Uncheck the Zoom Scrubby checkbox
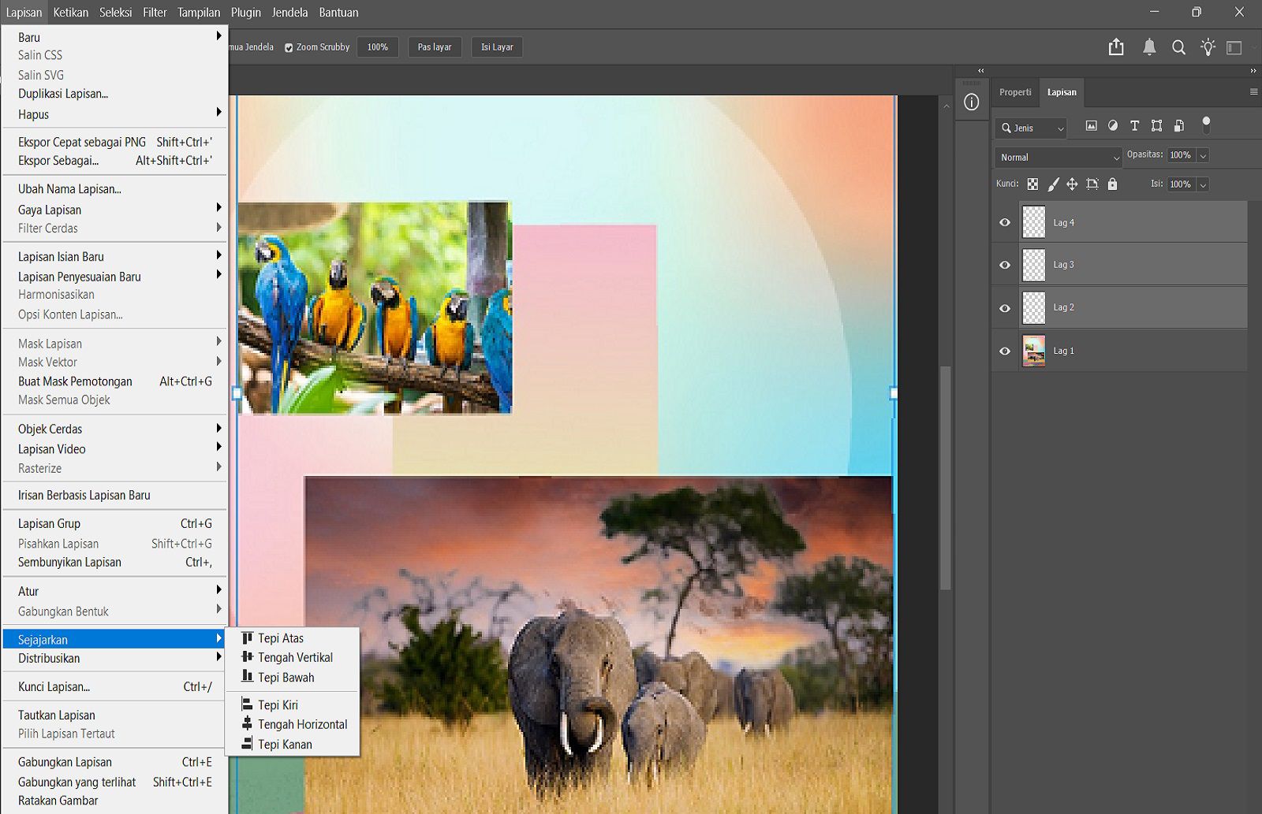The width and height of the screenshot is (1262, 814). tap(289, 47)
